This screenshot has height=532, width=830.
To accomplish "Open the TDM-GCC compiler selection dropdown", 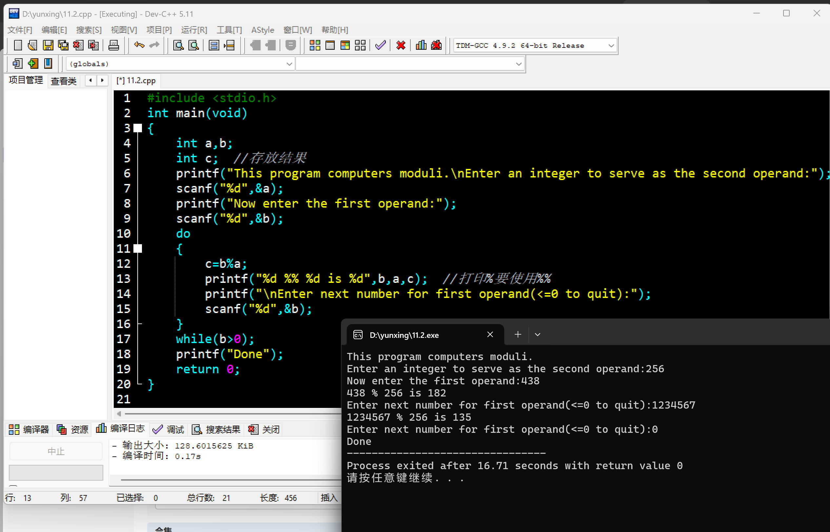I will 611,46.
